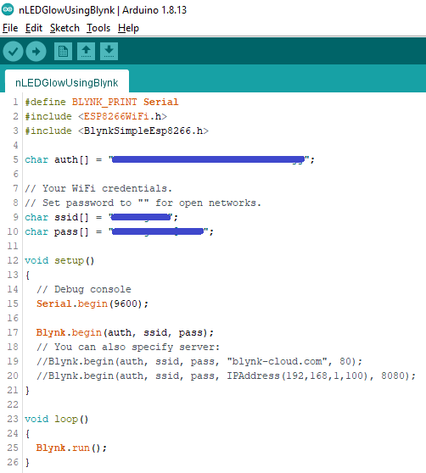Click the '#define BLYNK_PRINT Serial' line
This screenshot has width=426, height=473.
coord(102,102)
